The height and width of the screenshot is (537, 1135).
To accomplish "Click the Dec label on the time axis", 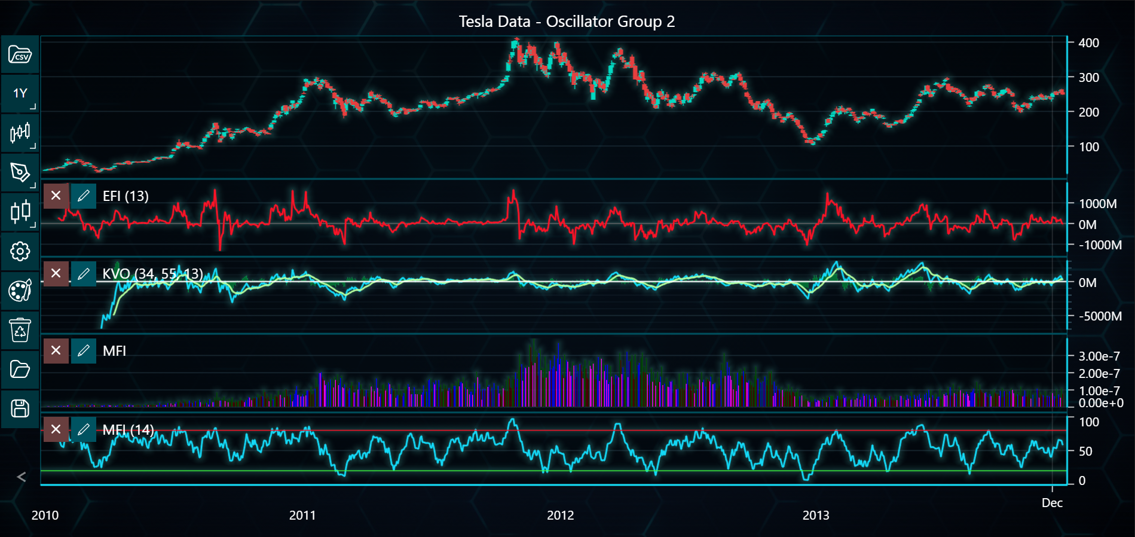I will click(x=1052, y=503).
